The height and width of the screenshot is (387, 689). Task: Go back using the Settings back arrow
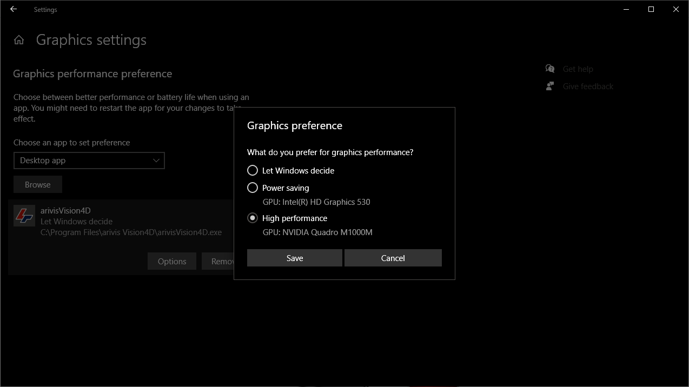pyautogui.click(x=14, y=9)
